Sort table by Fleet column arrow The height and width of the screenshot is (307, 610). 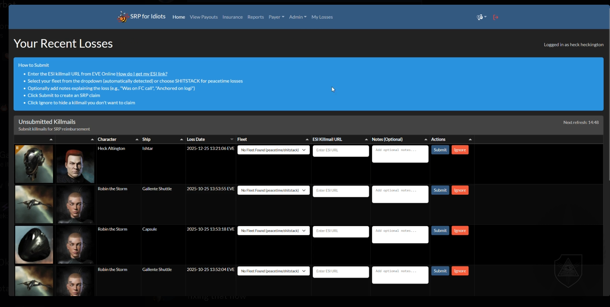[307, 140]
